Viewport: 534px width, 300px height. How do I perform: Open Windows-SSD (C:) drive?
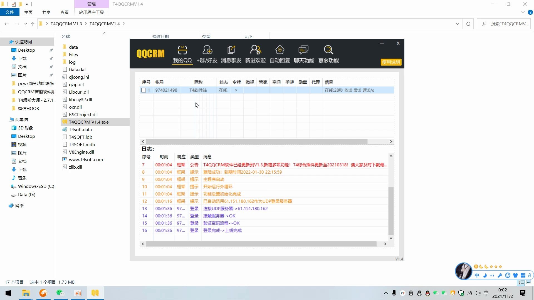click(36, 186)
